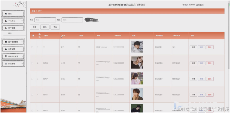Click the home icon beside 首页
This screenshot has width=230, height=113.
tap(6, 14)
